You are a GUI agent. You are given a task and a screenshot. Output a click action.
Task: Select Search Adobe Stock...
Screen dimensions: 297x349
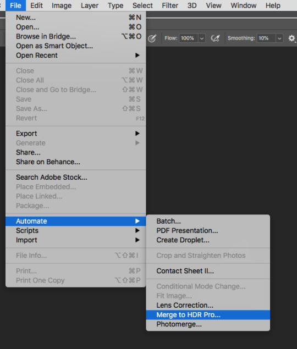[76, 177]
